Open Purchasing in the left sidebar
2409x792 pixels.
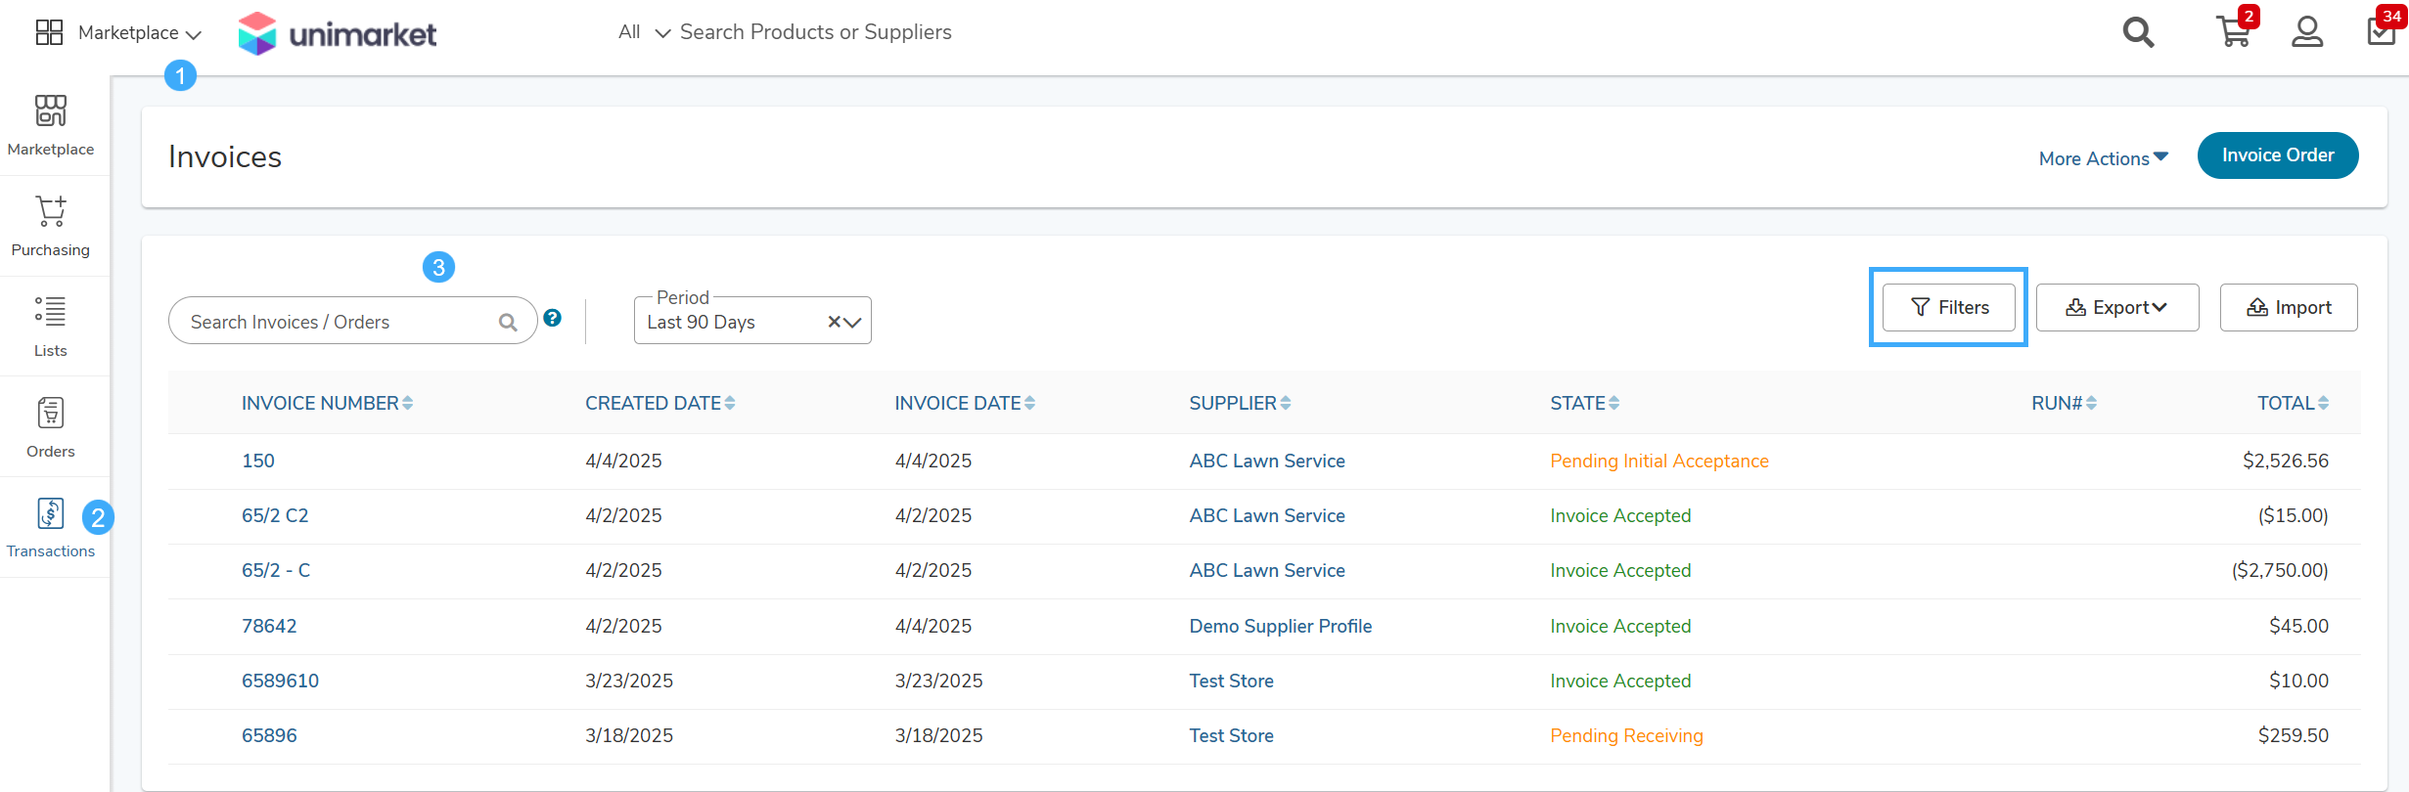tap(51, 226)
